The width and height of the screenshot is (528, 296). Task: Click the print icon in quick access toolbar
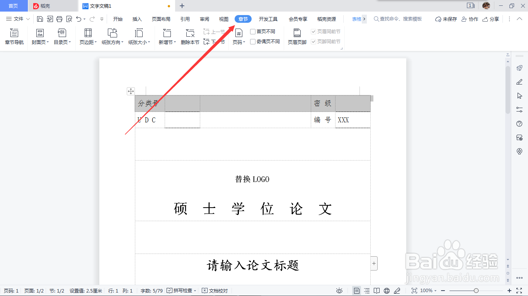pos(60,19)
